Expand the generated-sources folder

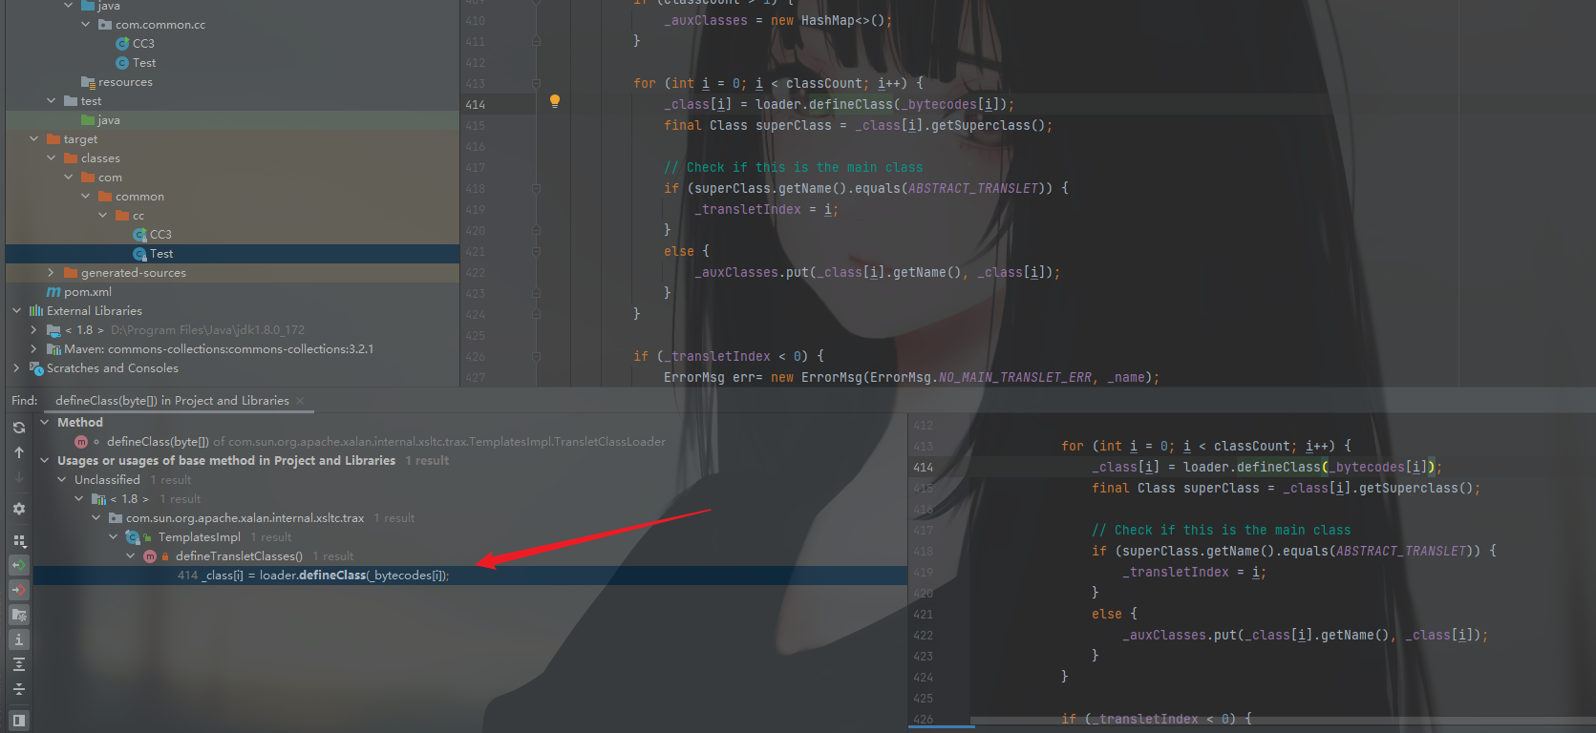click(52, 273)
